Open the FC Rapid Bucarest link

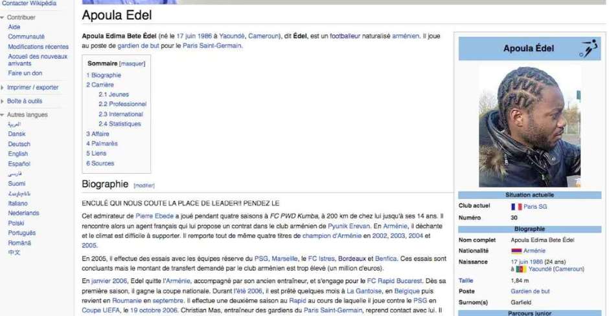[x=394, y=281]
